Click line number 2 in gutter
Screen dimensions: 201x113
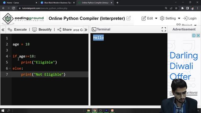pos(7,44)
